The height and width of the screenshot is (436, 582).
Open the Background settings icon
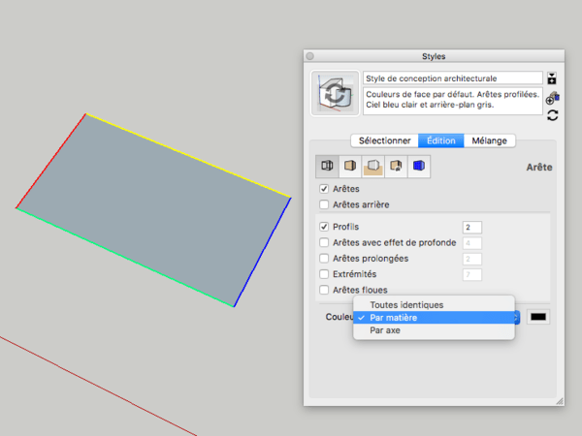[372, 166]
